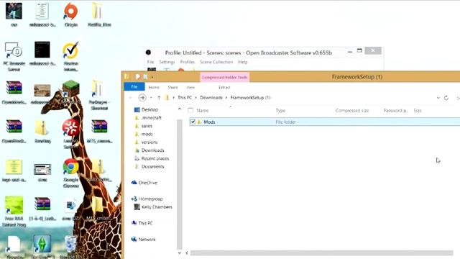The width and height of the screenshot is (460, 259).
Task: Go to Downloads in the navigation pane
Action: point(149,150)
